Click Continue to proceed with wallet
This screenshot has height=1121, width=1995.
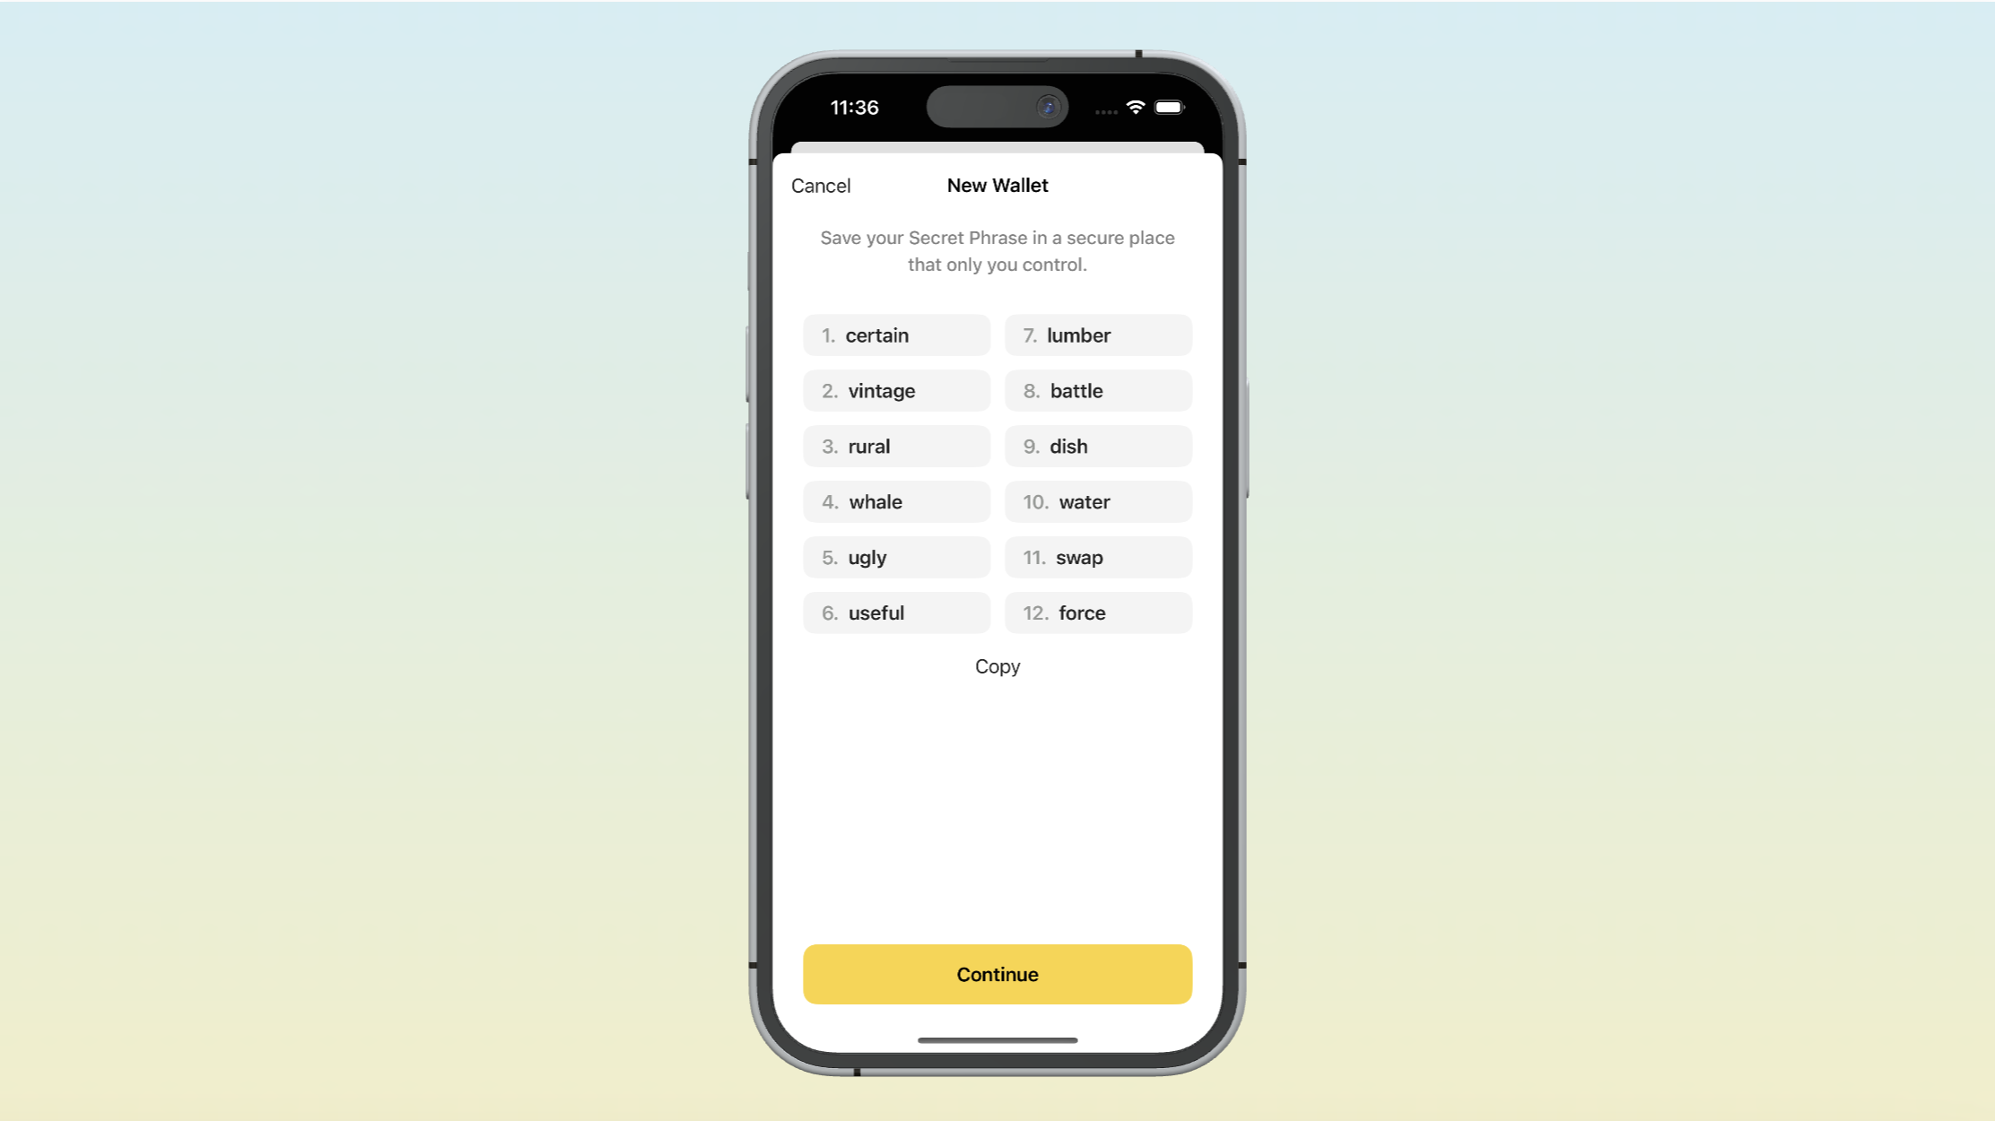point(997,974)
